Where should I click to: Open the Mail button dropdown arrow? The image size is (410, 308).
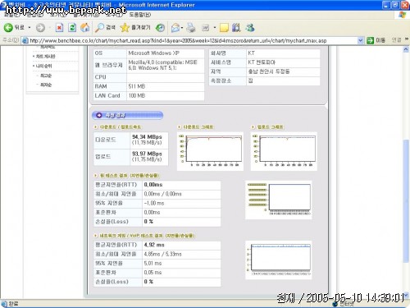(x=182, y=28)
